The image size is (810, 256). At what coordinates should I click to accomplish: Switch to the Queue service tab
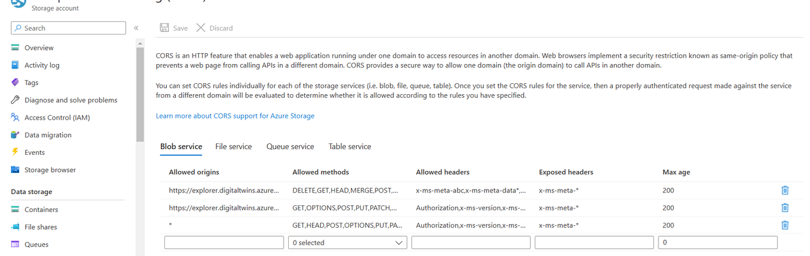point(290,147)
